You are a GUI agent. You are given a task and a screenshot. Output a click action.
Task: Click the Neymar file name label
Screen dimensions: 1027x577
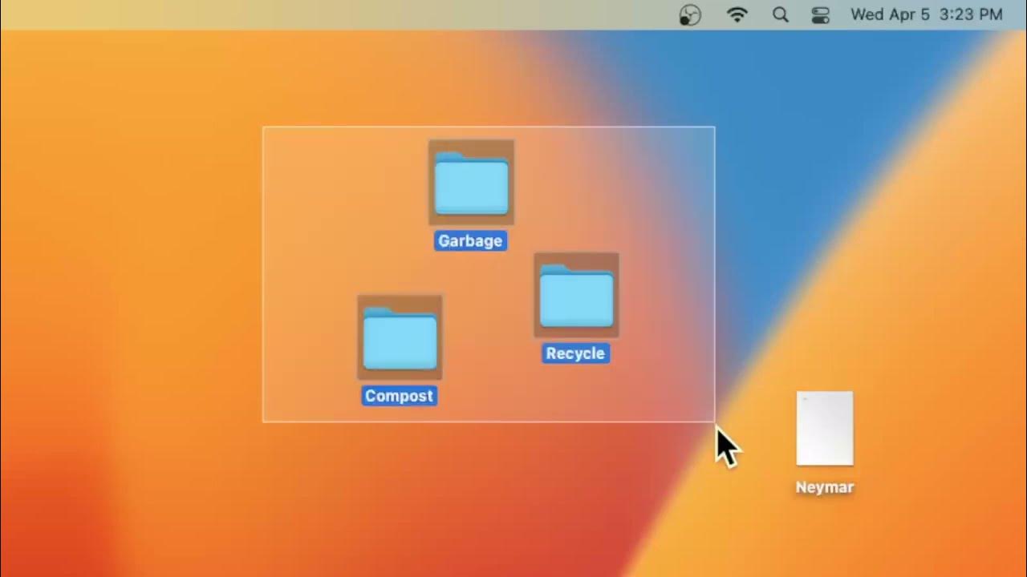click(x=825, y=487)
